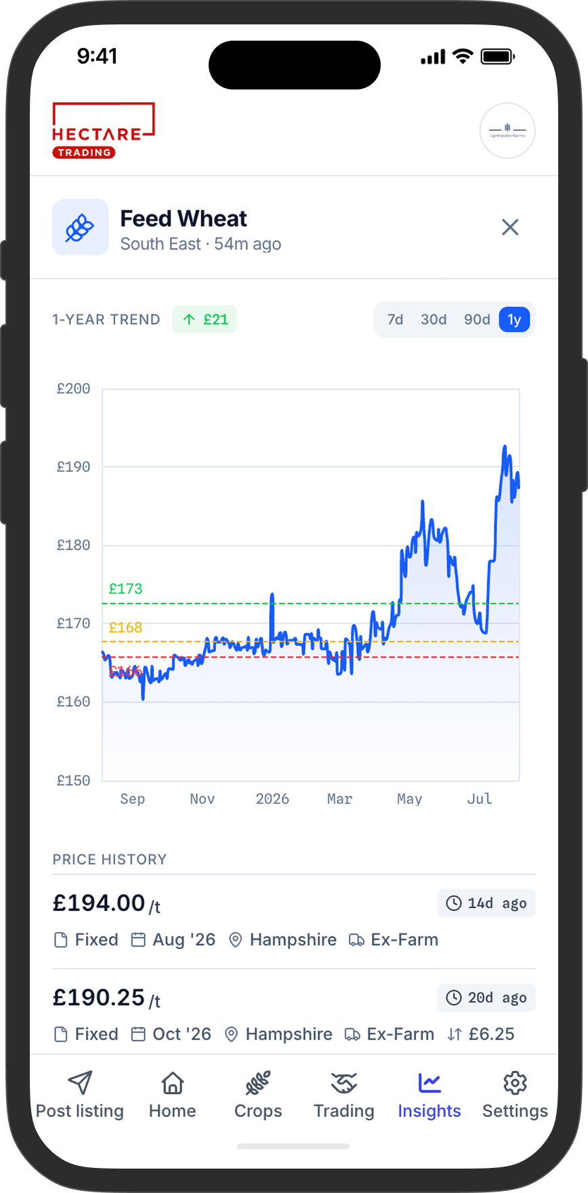Open the Crops wheat icon
This screenshot has height=1193, width=588.
258,1083
